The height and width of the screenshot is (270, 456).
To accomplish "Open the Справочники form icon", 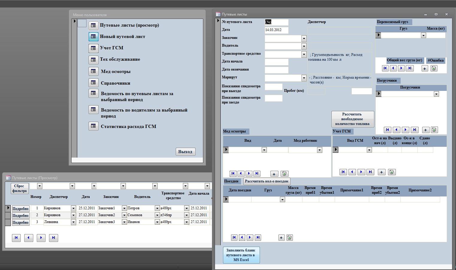I will pyautogui.click(x=93, y=83).
